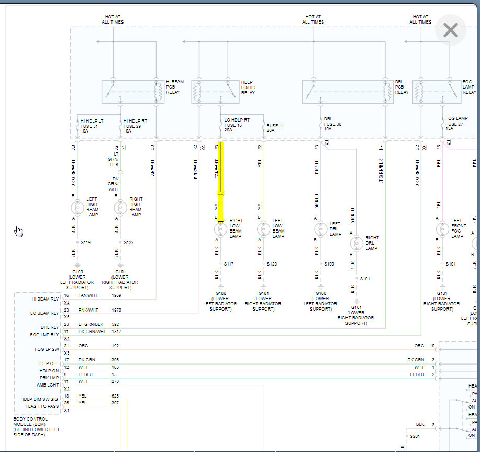Viewport: 480px width, 452px height.
Task: Click HI HDLP RT FUSE 29 label
Action: 135,126
